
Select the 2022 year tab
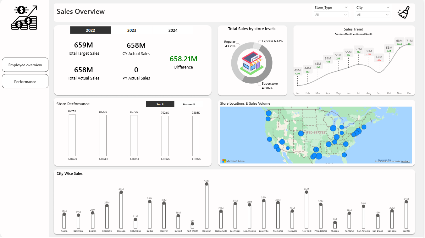pyautogui.click(x=91, y=30)
